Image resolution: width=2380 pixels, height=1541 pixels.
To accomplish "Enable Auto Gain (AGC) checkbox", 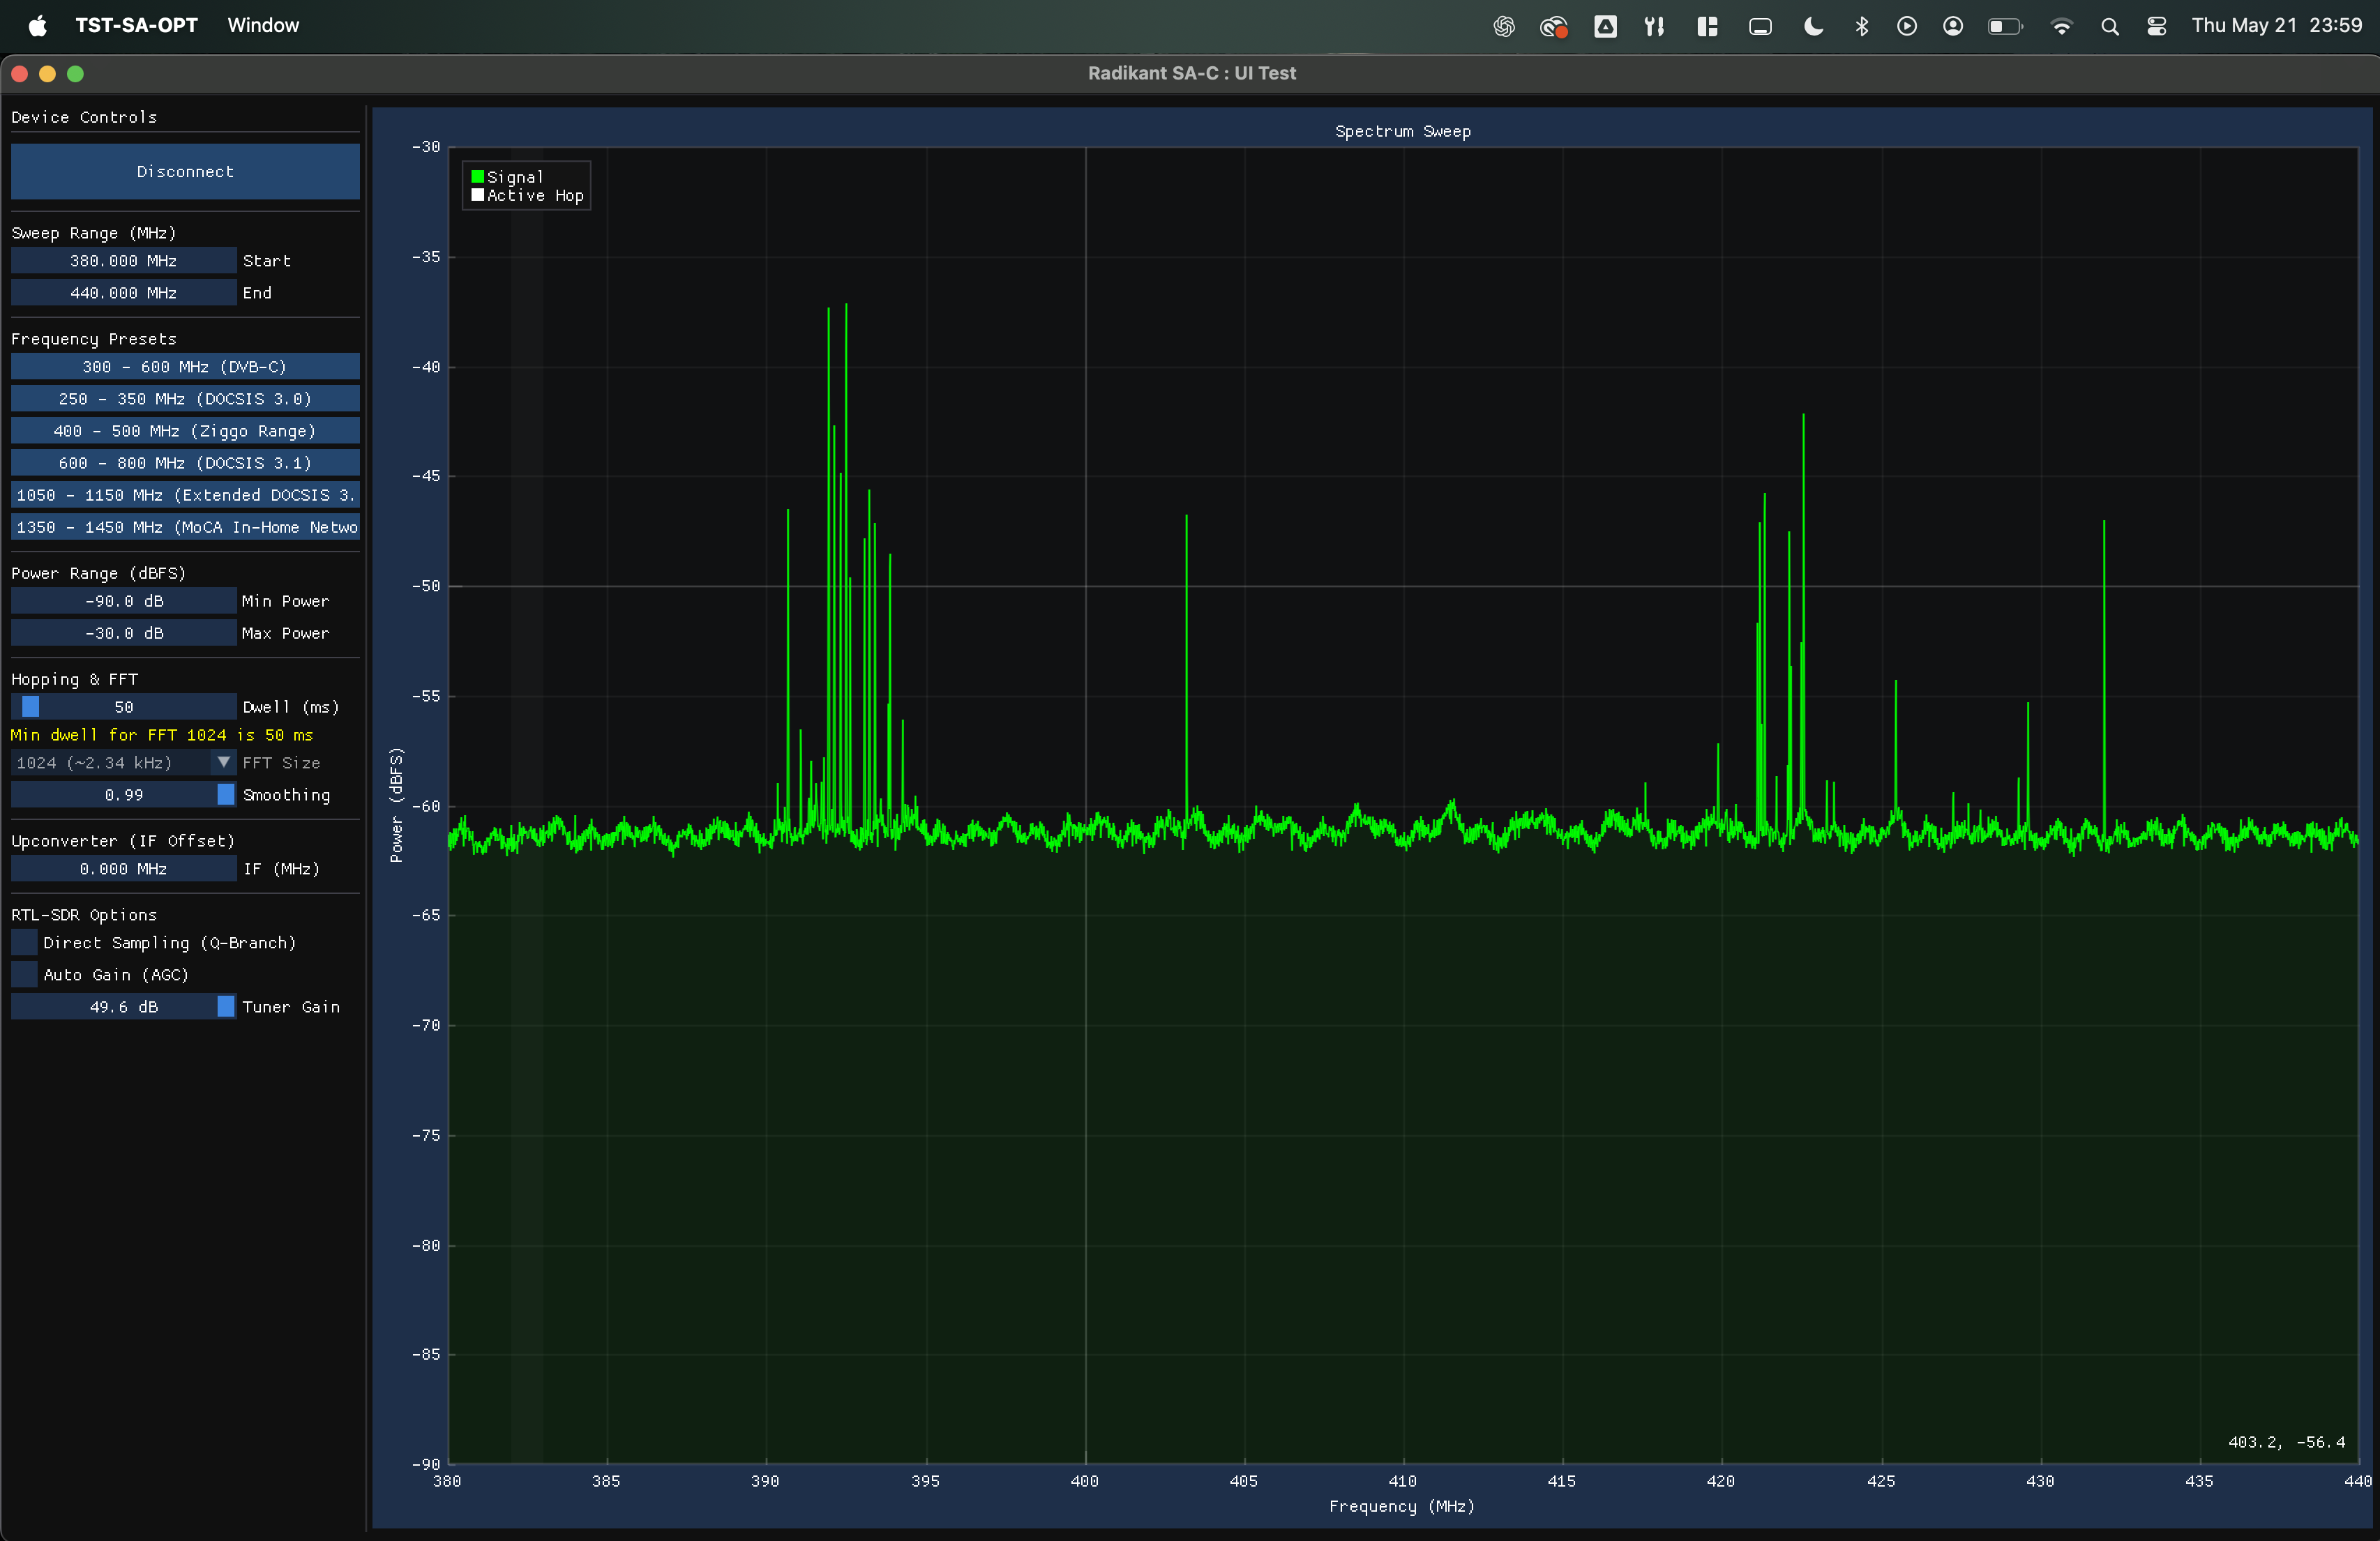I will click(x=24, y=973).
